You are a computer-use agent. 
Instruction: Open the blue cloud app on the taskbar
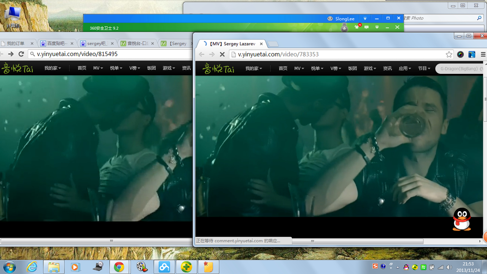tap(164, 267)
